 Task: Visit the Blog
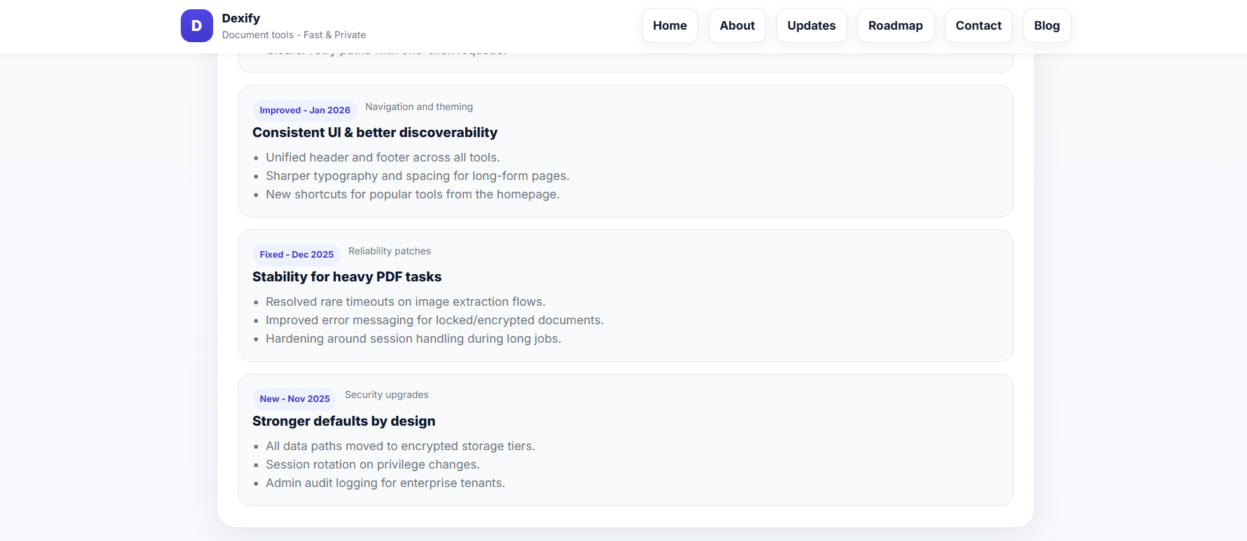[x=1046, y=25]
